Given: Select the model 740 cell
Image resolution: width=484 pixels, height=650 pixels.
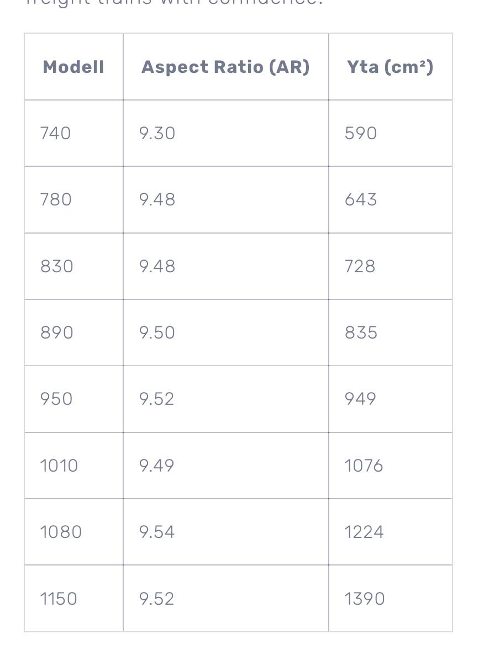Looking at the screenshot, I should [56, 133].
